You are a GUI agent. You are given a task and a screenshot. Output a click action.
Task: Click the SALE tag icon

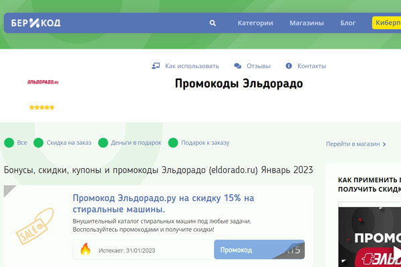coord(35,226)
